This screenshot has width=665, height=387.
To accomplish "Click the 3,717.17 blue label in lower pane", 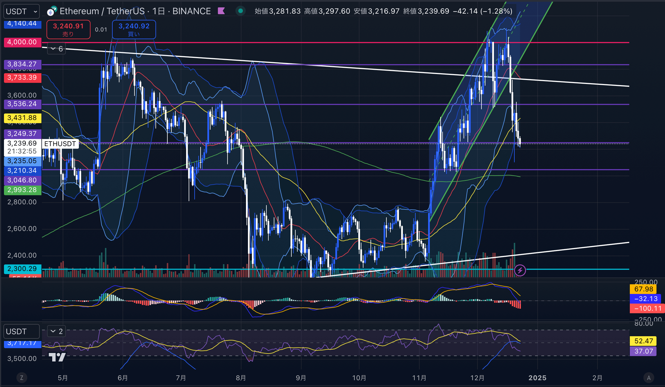I will coord(22,344).
